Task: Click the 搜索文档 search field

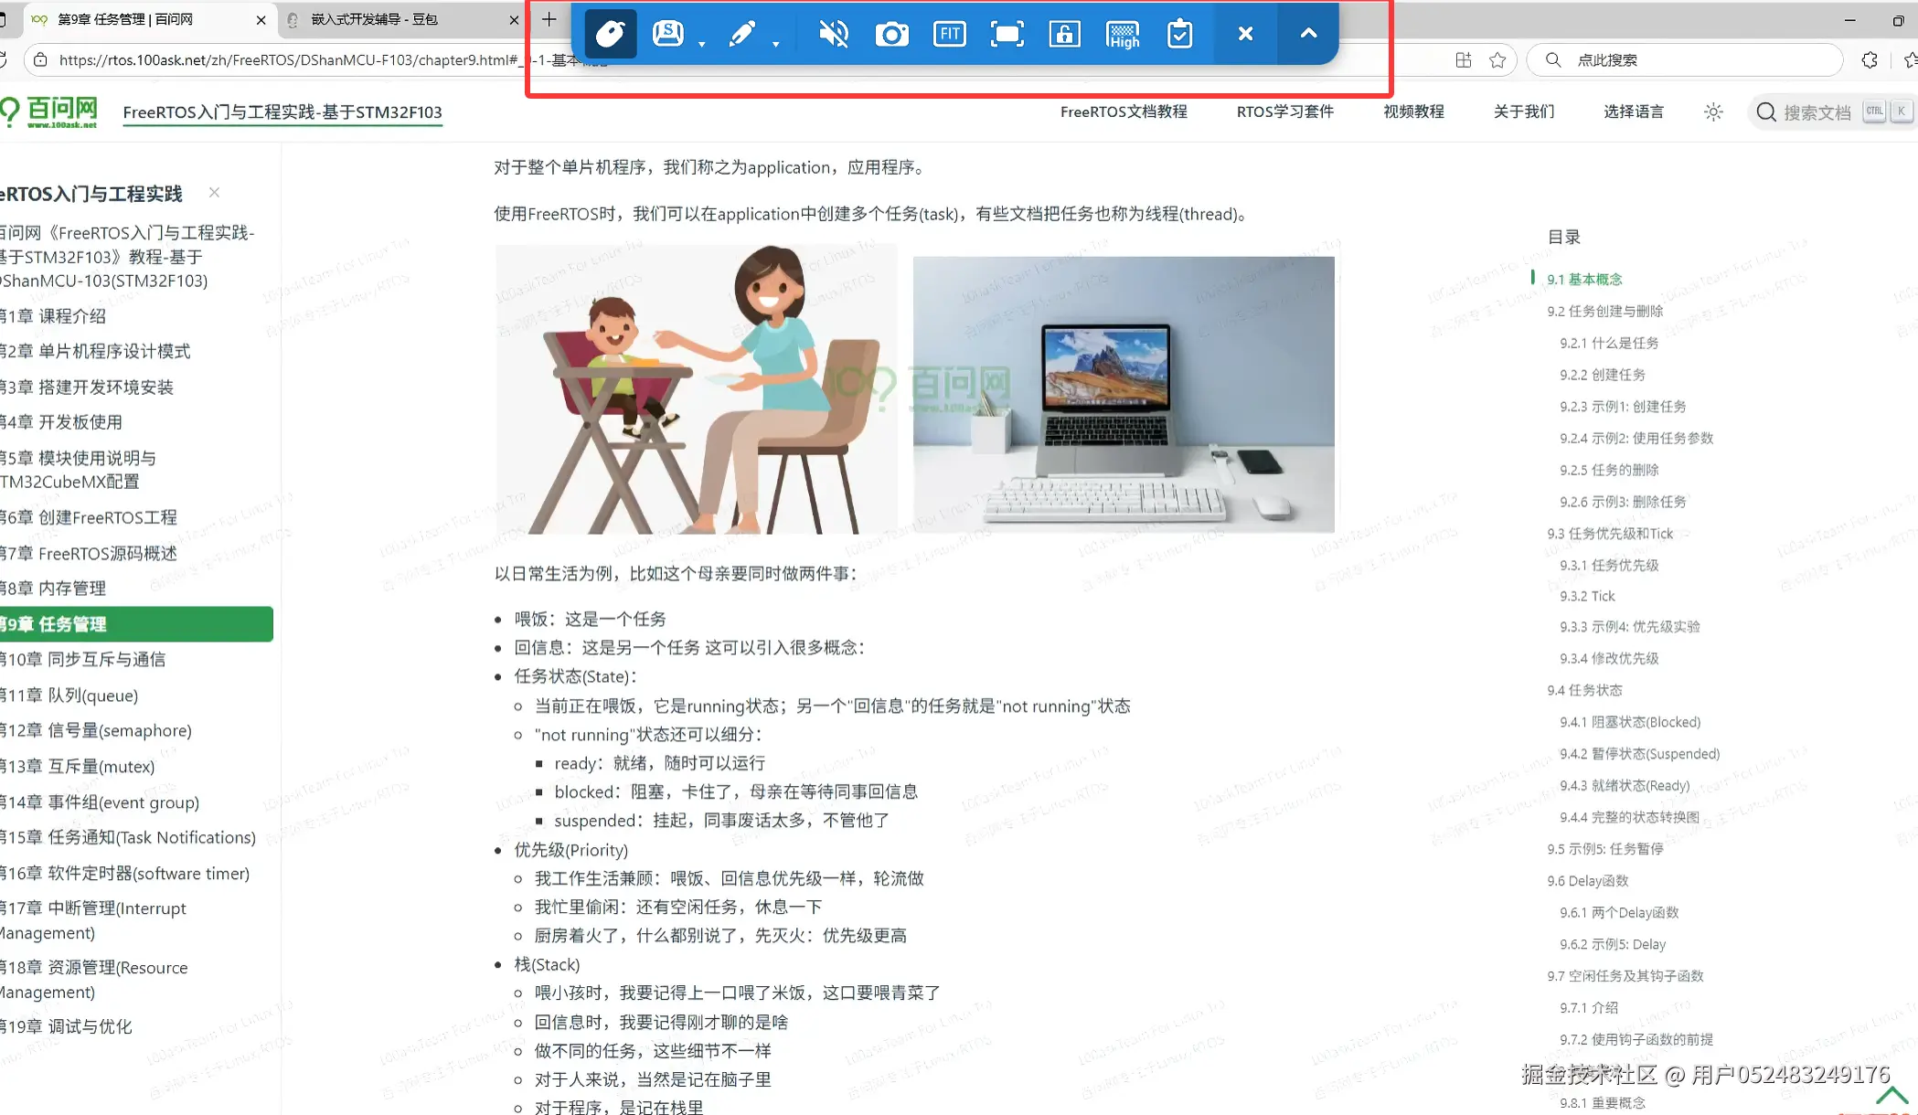Action: [1816, 111]
